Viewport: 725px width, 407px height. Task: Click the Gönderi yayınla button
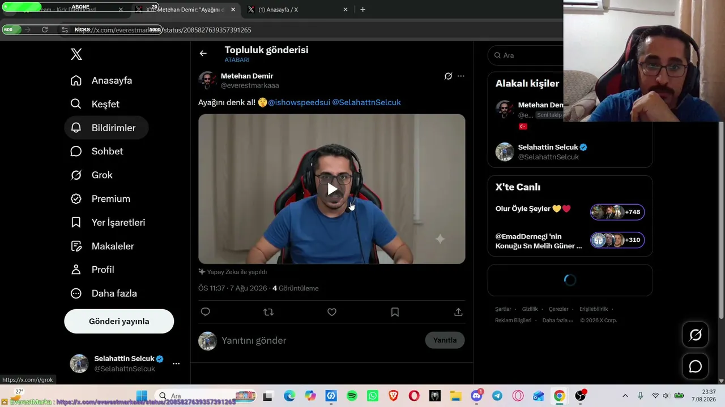(119, 321)
